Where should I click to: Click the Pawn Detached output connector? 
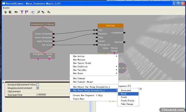(x=54, y=38)
